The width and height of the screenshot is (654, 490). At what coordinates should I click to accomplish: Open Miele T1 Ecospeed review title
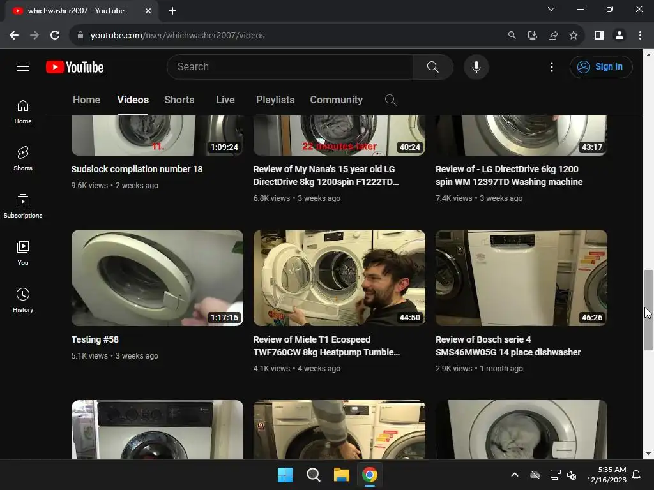click(x=326, y=346)
